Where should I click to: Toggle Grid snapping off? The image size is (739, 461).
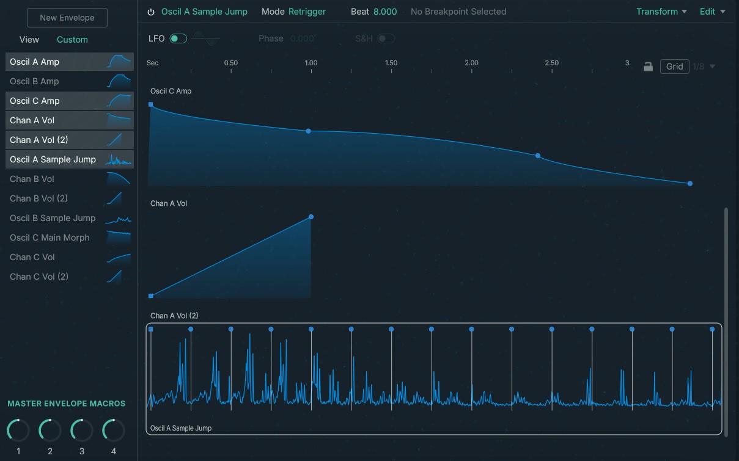click(674, 66)
